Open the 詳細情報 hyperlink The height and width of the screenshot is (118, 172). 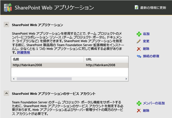pos(24,52)
